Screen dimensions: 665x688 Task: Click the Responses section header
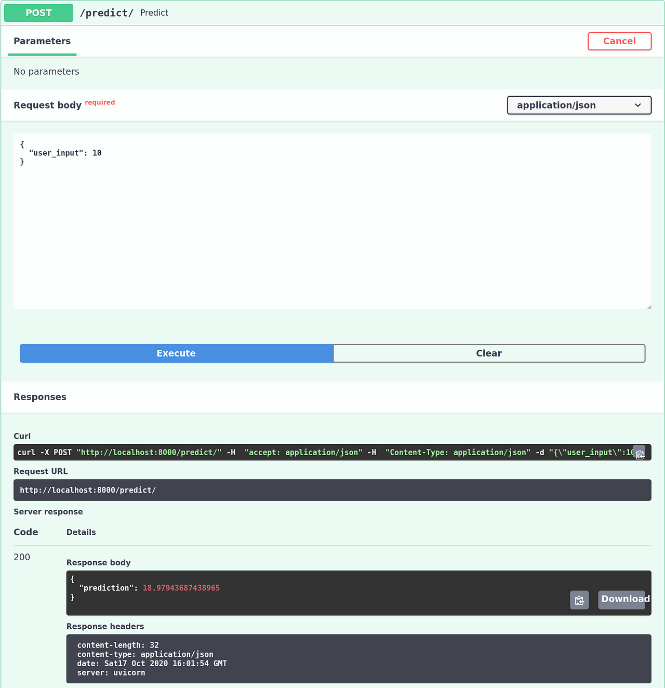[x=40, y=396]
